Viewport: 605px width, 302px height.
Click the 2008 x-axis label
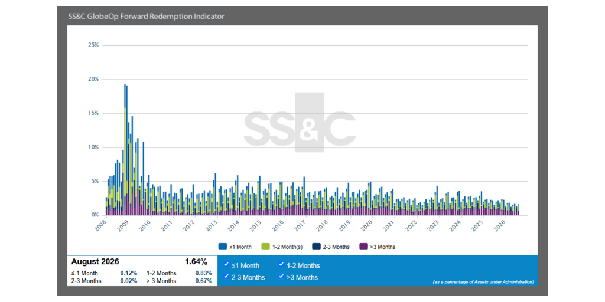click(101, 226)
